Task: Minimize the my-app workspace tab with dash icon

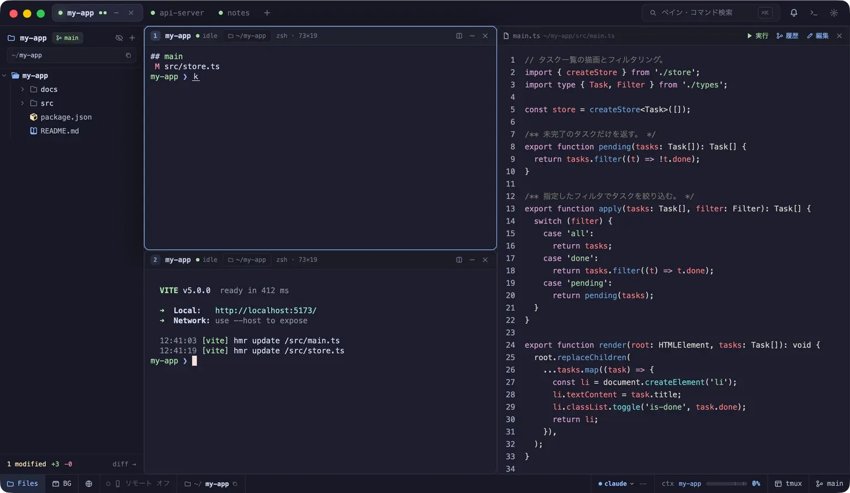Action: 116,13
